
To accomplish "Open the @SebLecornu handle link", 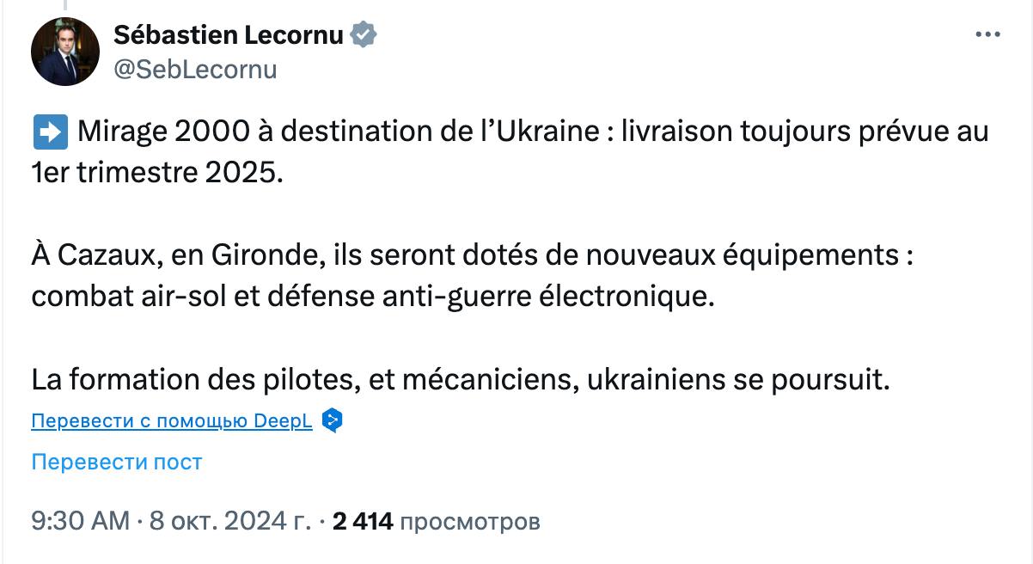I will click(195, 69).
